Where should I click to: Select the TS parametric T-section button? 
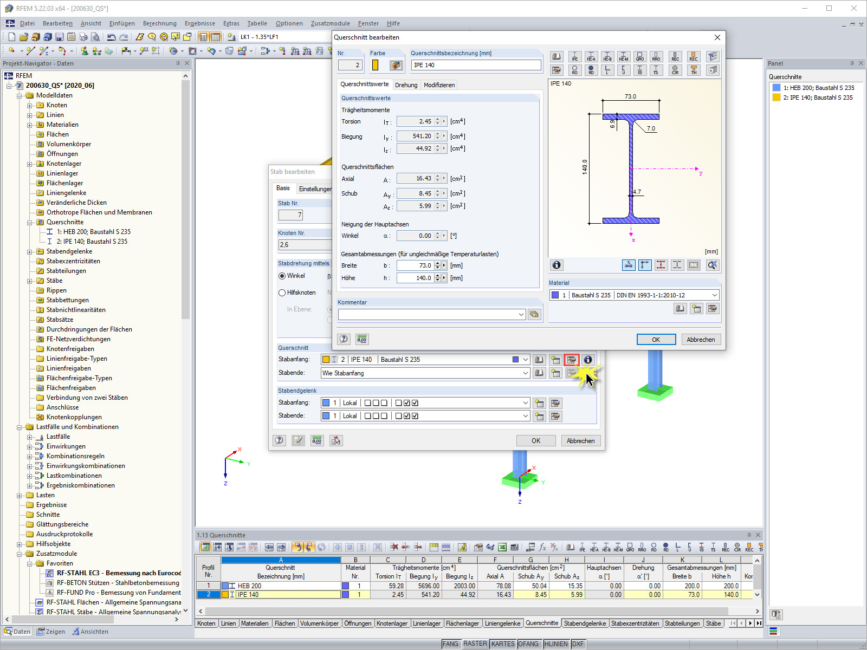(656, 70)
